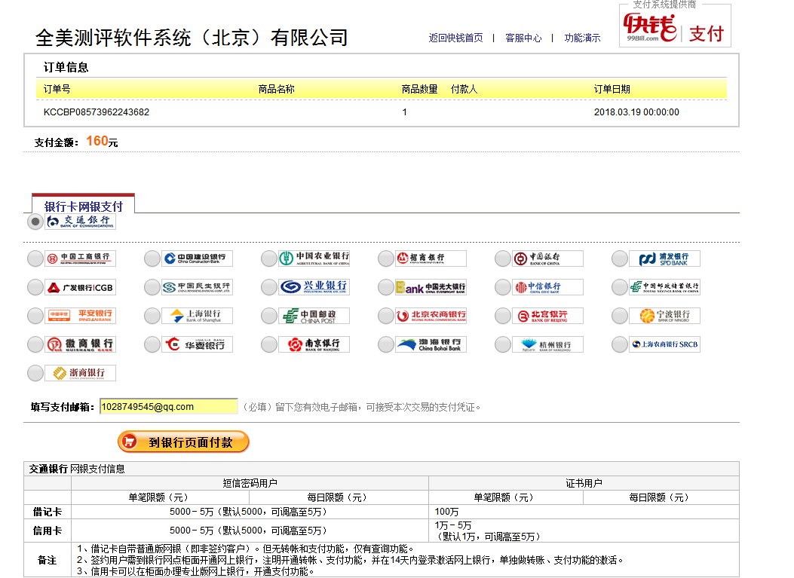The height and width of the screenshot is (578, 794).
Task: Select the radio button for 中国工商银行
Action: tap(35, 258)
